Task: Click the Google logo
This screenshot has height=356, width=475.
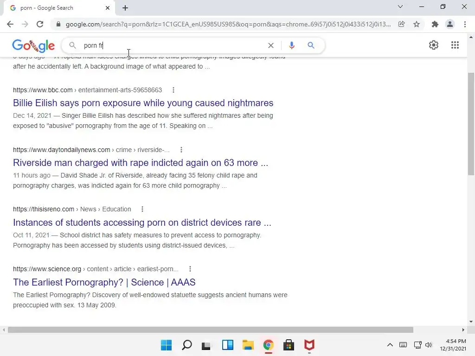Action: 33,45
